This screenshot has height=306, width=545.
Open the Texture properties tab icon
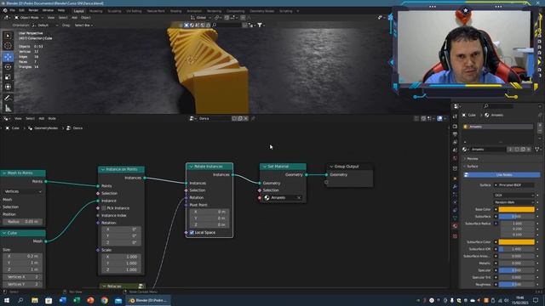click(455, 236)
